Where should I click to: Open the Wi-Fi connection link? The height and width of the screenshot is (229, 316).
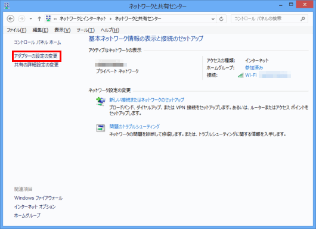(250, 75)
